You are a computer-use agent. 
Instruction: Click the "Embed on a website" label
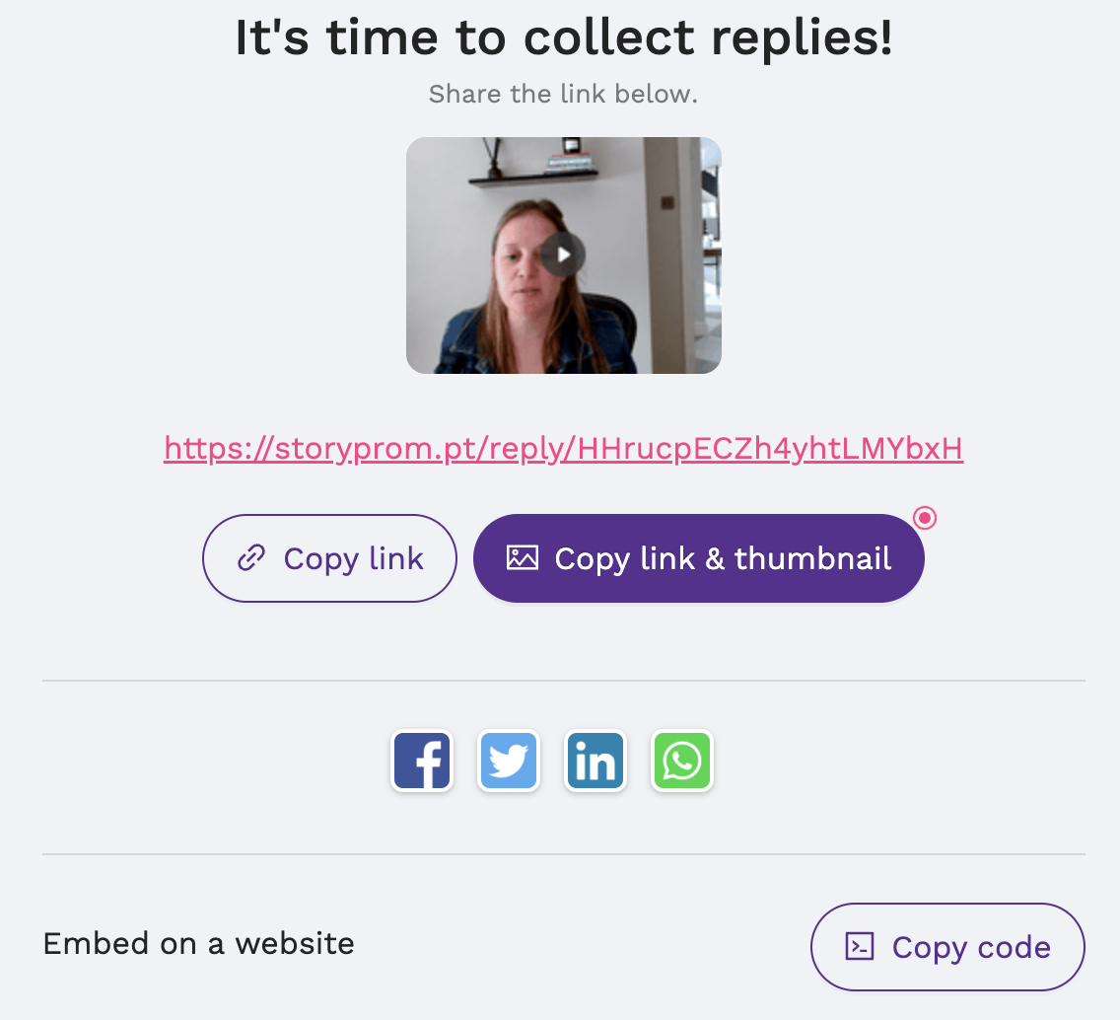[197, 944]
